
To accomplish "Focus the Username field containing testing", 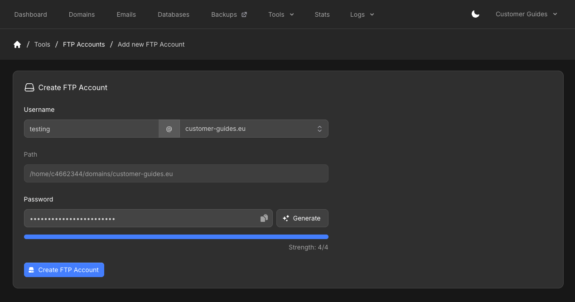I will tap(92, 129).
